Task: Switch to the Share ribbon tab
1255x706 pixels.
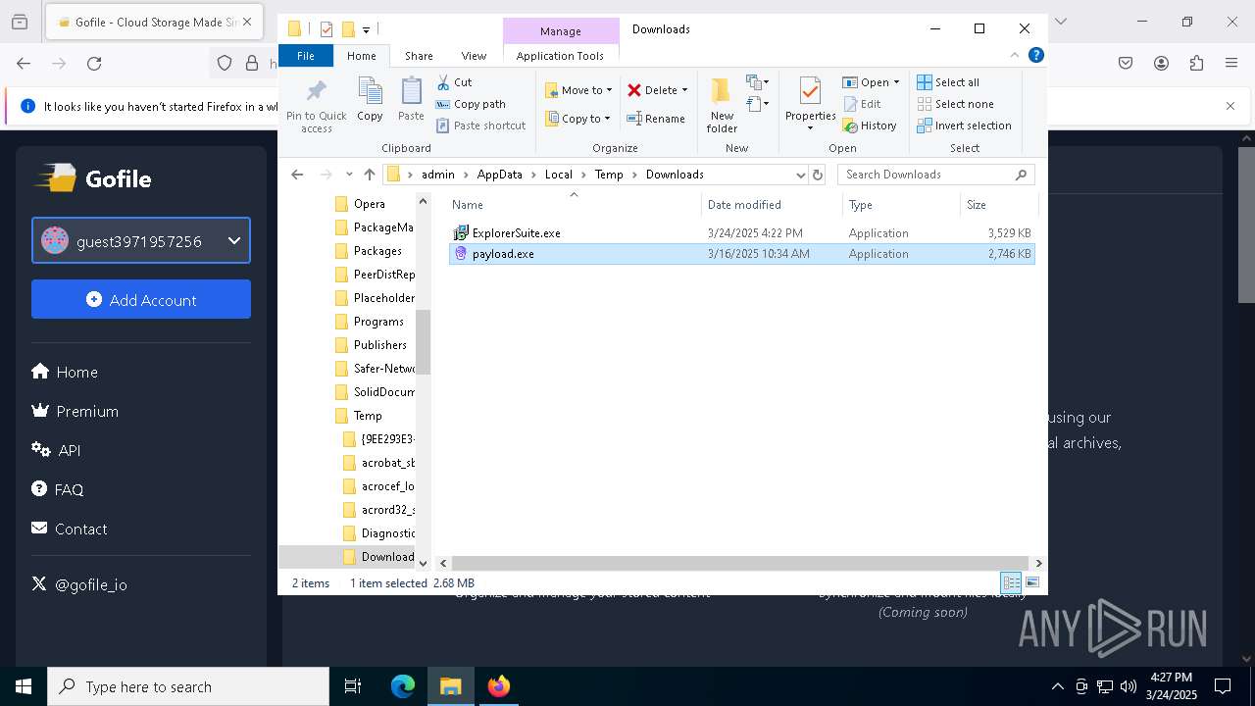Action: tap(419, 56)
